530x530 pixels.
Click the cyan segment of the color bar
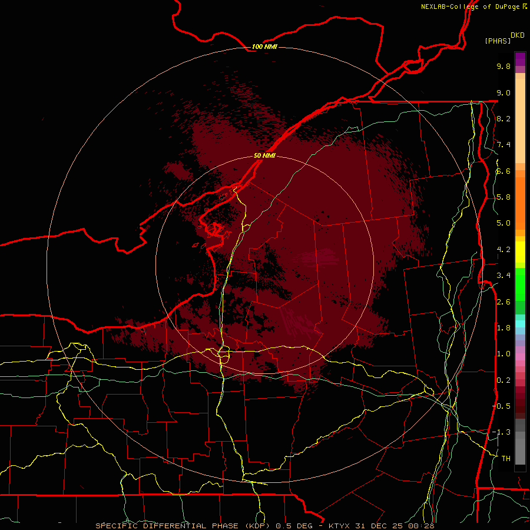click(x=520, y=324)
